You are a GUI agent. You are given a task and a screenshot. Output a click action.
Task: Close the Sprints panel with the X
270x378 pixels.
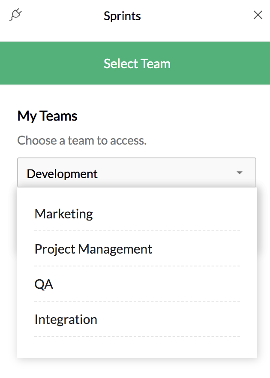click(x=258, y=15)
